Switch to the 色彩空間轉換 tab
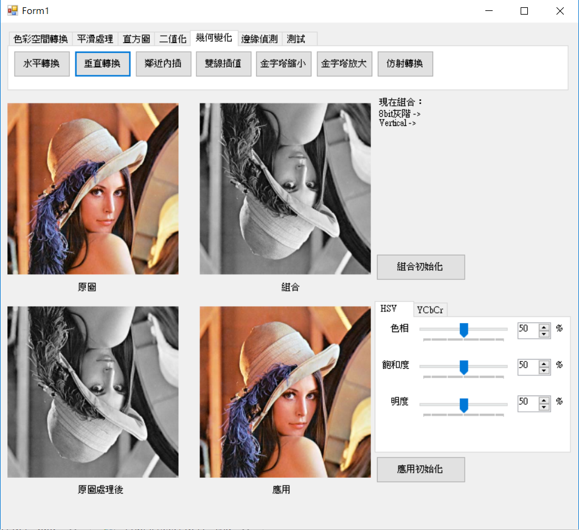Image resolution: width=579 pixels, height=530 pixels. click(x=41, y=39)
